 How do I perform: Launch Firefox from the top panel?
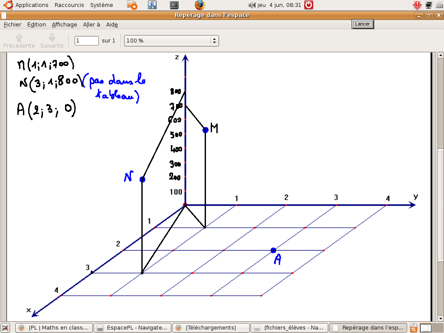click(199, 5)
